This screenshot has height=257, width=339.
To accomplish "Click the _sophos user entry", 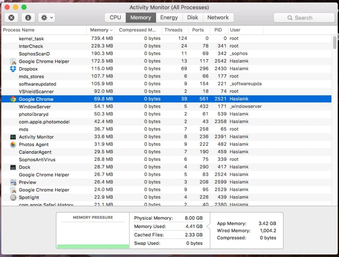I will 239,53.
